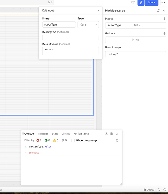This screenshot has width=168, height=194.
Task: Download the console logs
Action: [x=106, y=133]
